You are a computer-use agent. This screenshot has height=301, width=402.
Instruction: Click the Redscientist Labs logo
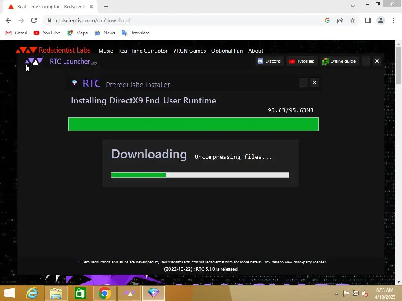coord(53,50)
